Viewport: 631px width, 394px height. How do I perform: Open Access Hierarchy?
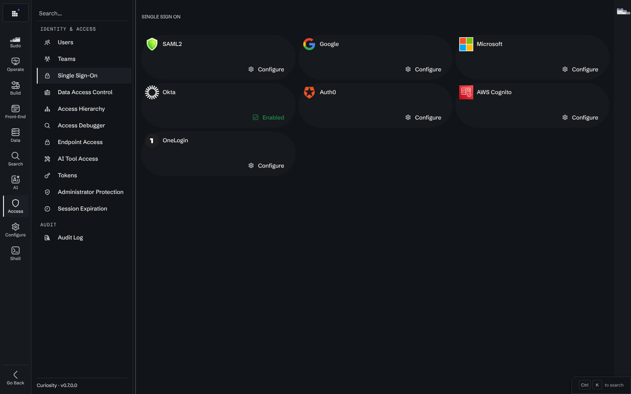coord(84,109)
